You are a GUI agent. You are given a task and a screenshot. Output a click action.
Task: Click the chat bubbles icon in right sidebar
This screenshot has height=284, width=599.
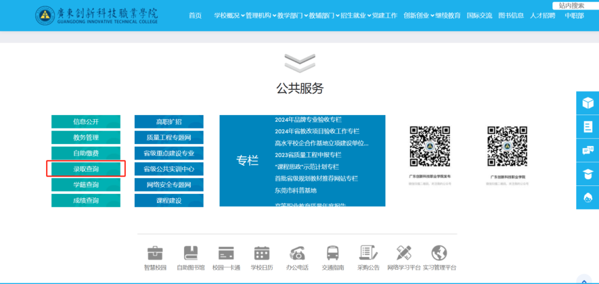587,150
